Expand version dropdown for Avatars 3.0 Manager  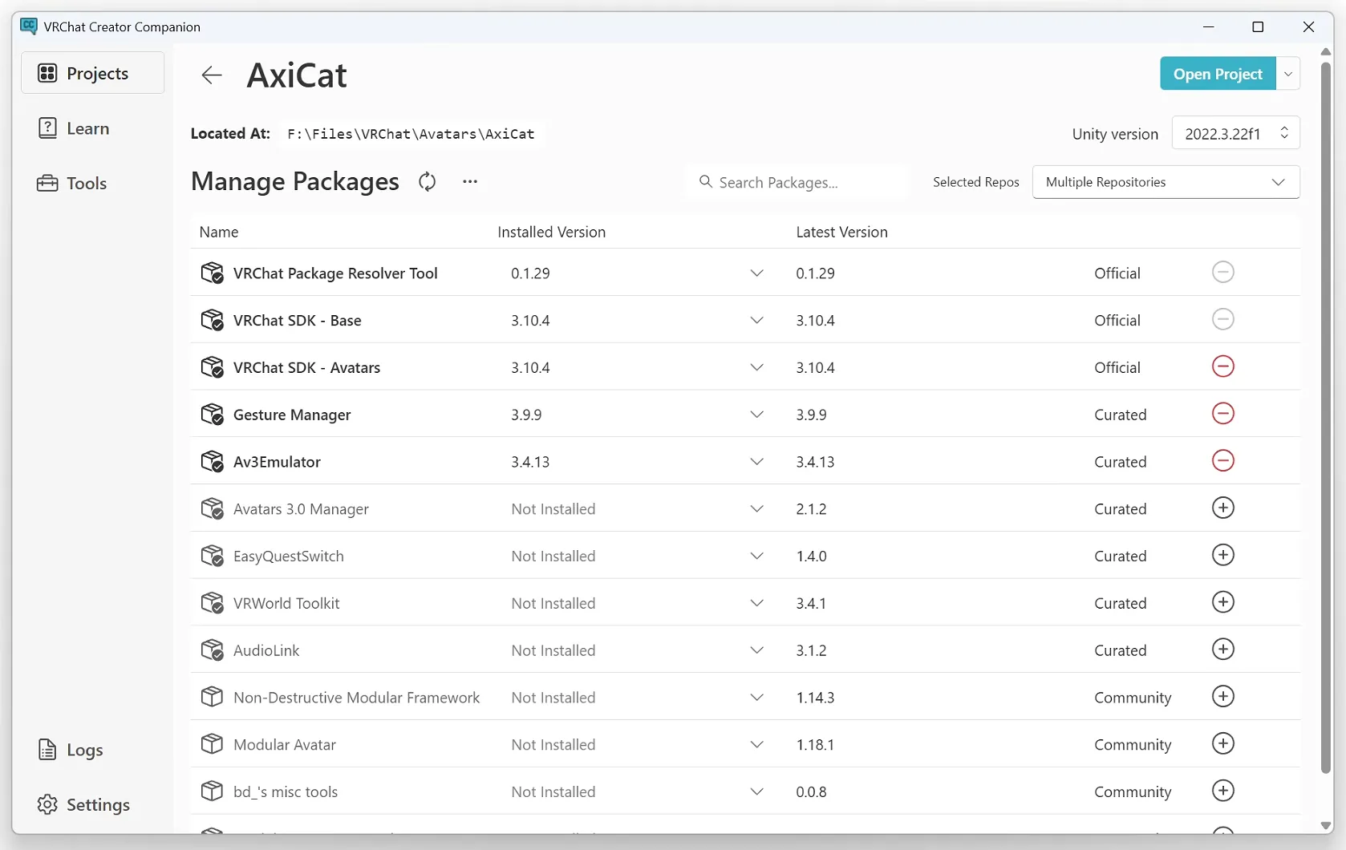[756, 509]
